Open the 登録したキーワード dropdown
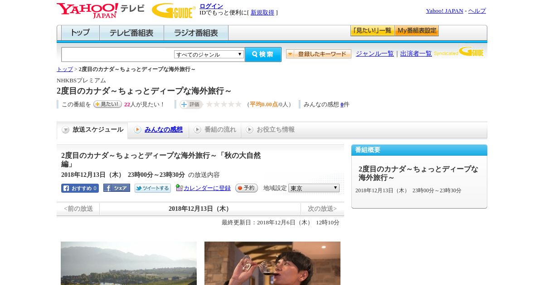Viewport: 544px width, 285px height. point(319,54)
